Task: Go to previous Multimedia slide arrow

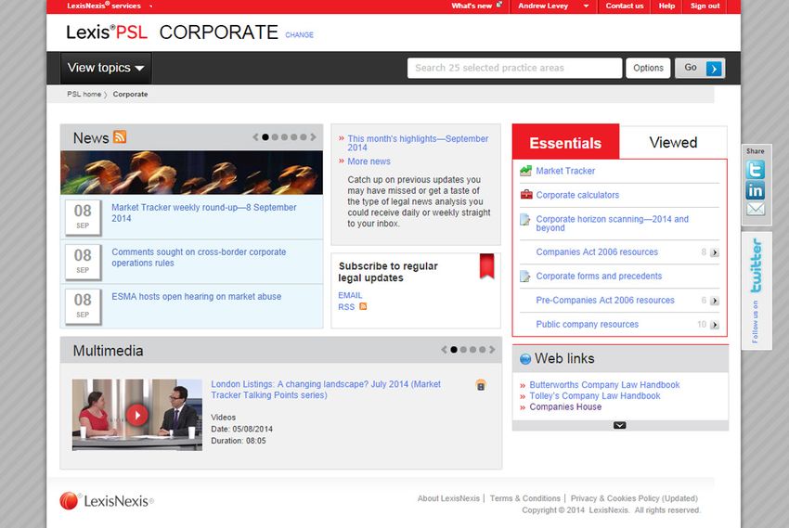Action: tap(444, 350)
